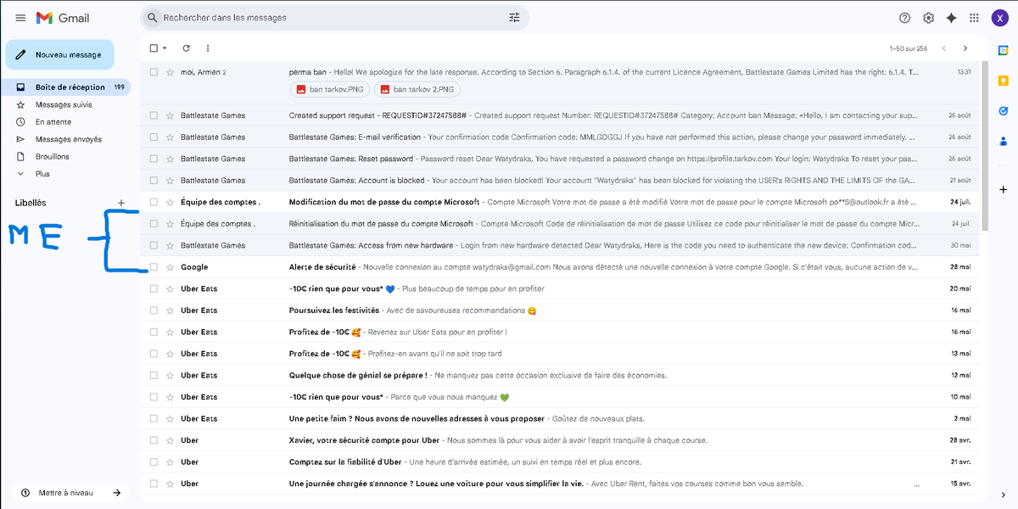Viewport: 1018px width, 509px height.
Task: Star the Google Alerte de sécurité message
Action: tap(170, 267)
